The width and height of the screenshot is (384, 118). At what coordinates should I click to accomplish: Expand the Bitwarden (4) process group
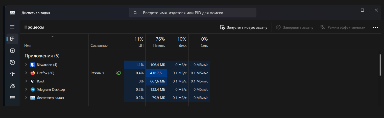(x=26, y=65)
